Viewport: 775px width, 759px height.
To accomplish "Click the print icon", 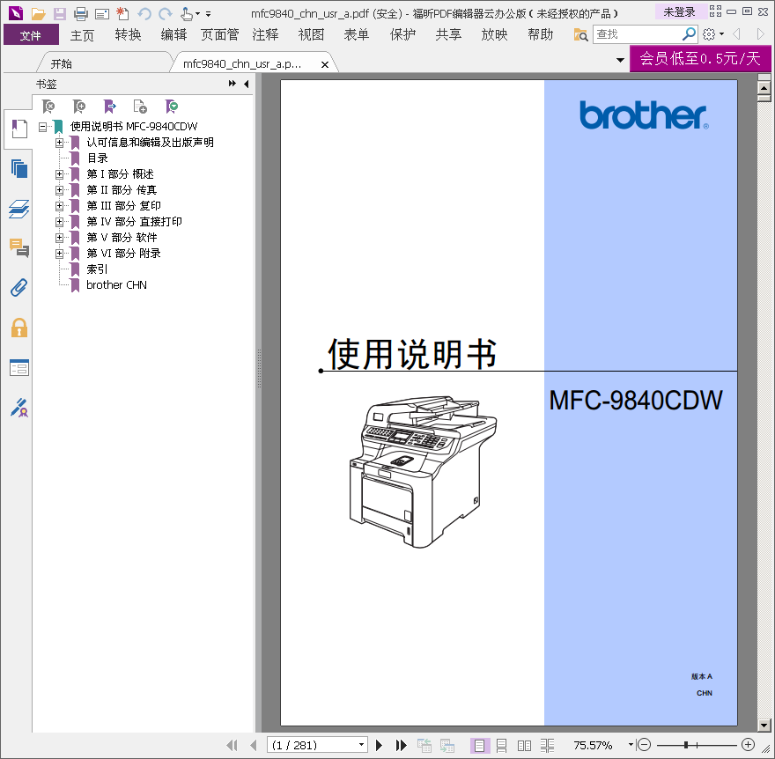I will coord(80,13).
